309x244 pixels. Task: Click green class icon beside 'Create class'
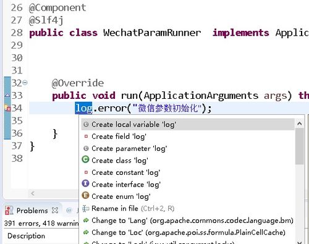point(85,159)
